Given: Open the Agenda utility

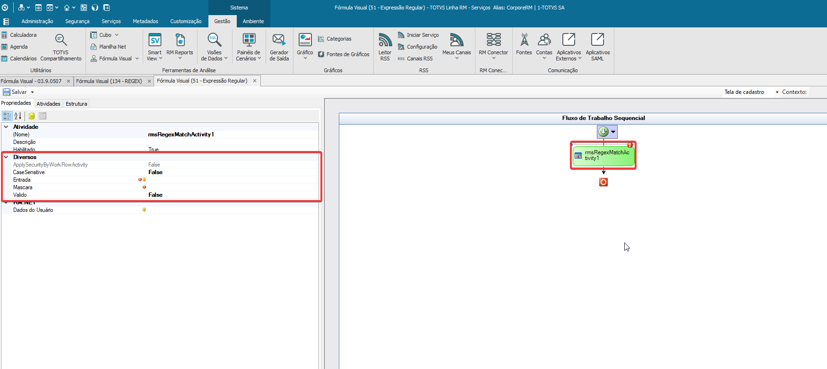Looking at the screenshot, I should 15,47.
